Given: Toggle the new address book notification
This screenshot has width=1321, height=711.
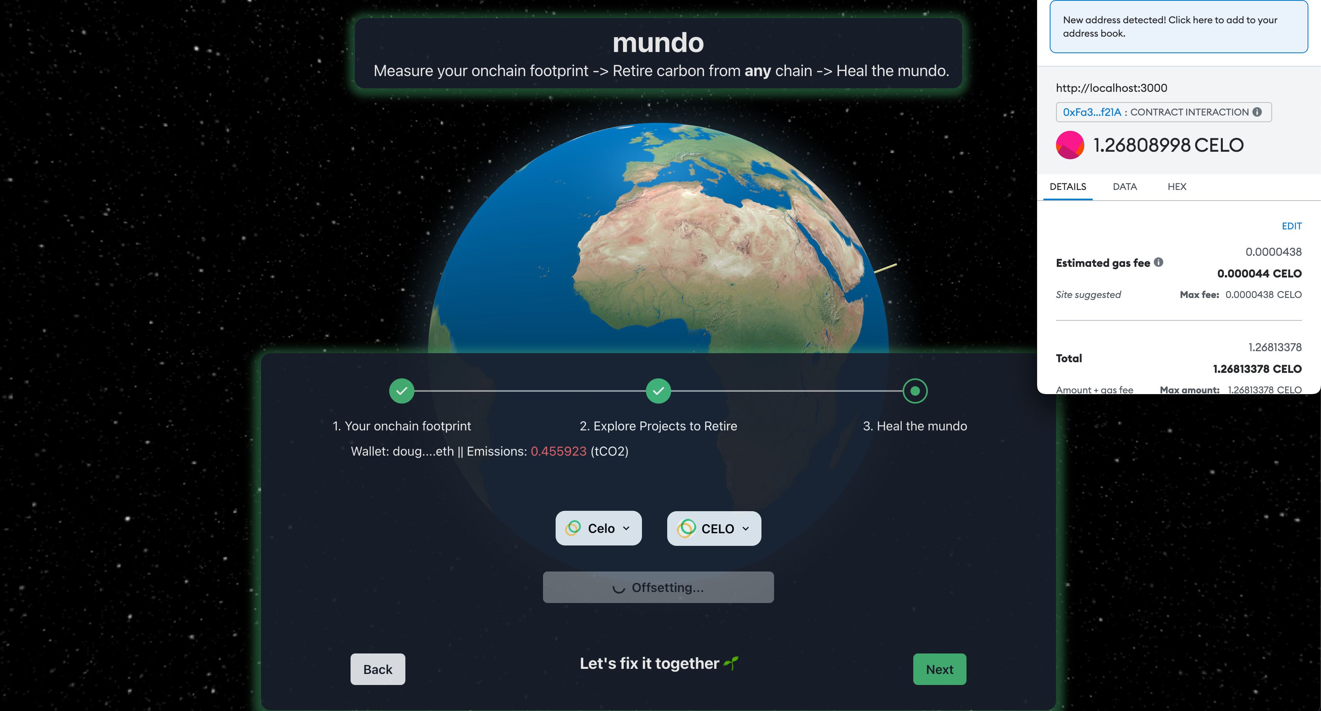Looking at the screenshot, I should pos(1178,27).
